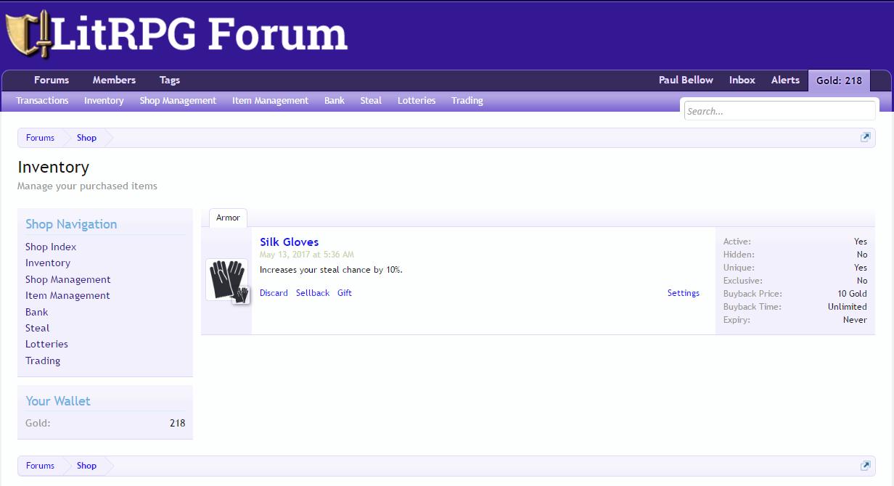
Task: Sellback the Silk Gloves
Action: tap(313, 293)
